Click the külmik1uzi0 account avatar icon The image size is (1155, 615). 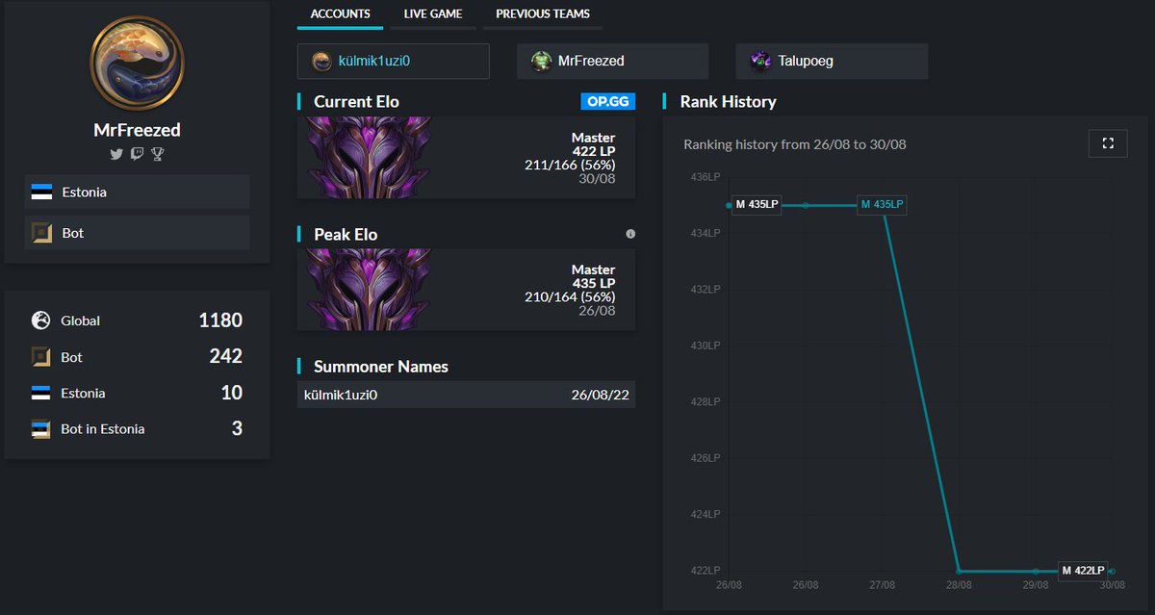click(322, 61)
